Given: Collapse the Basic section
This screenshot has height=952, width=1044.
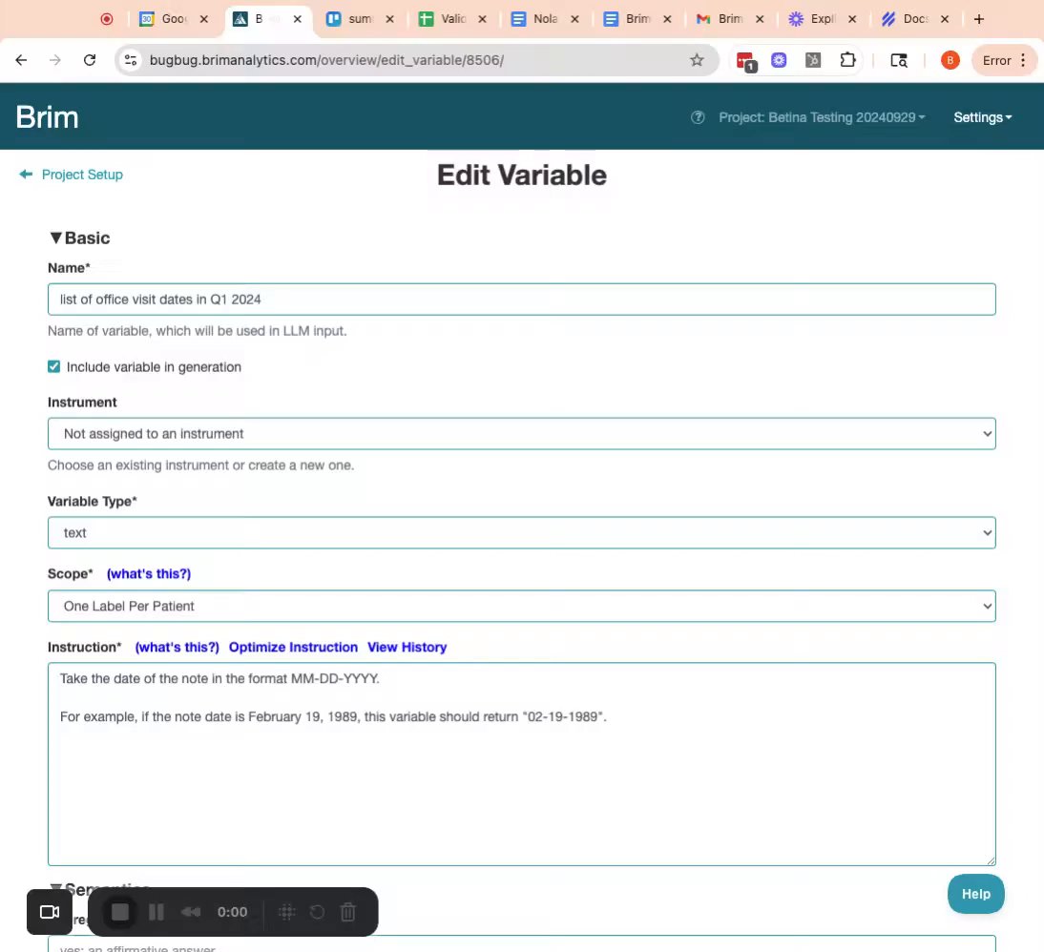Looking at the screenshot, I should (80, 238).
